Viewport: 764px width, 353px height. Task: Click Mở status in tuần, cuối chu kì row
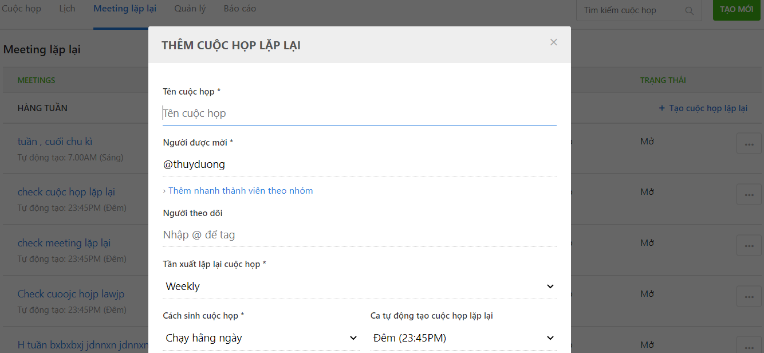coord(647,142)
